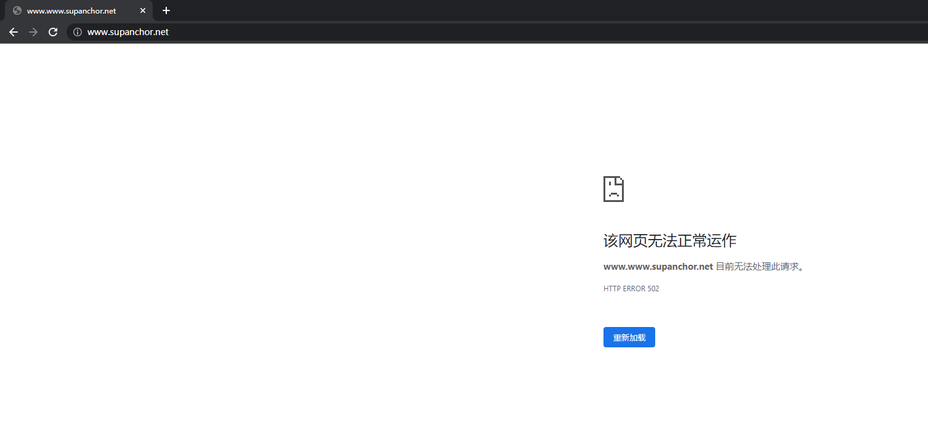
Task: Click the bold www.www.supanchor.net in error message
Action: pyautogui.click(x=658, y=267)
